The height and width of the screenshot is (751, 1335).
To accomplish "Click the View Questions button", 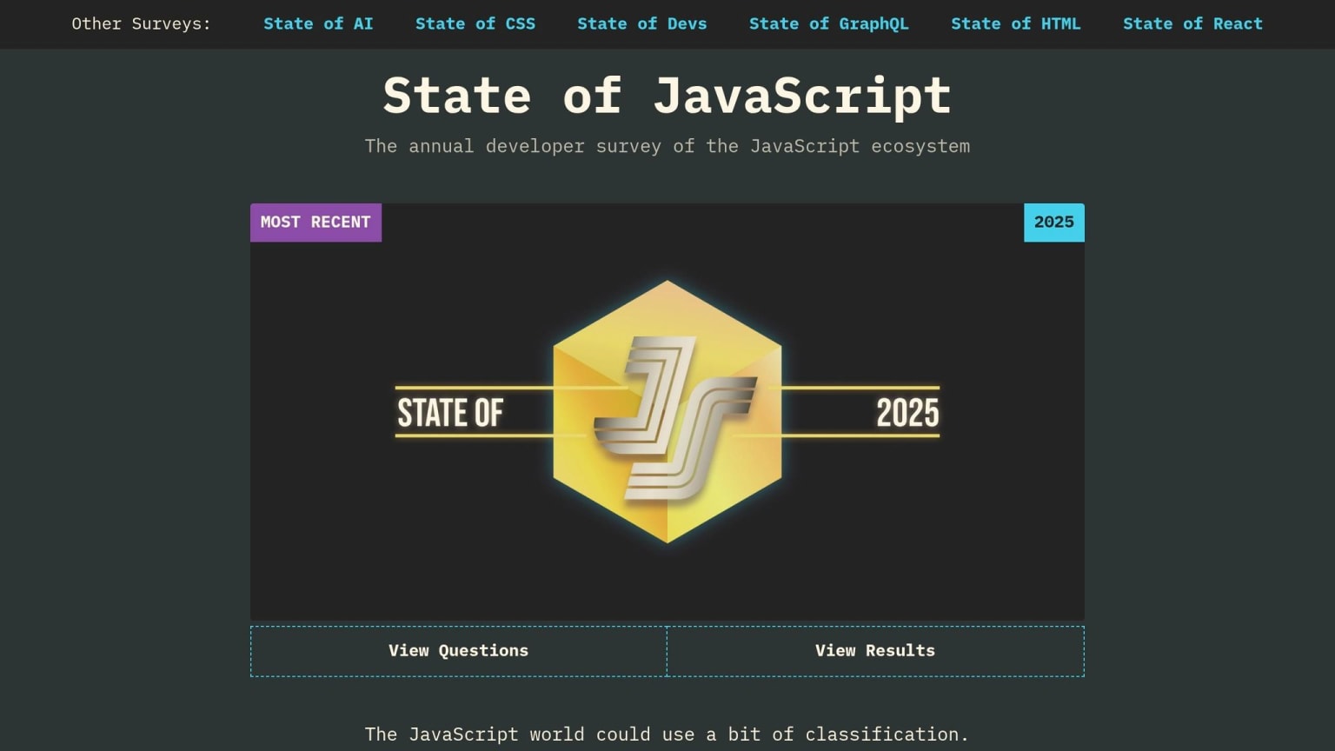I will [459, 651].
